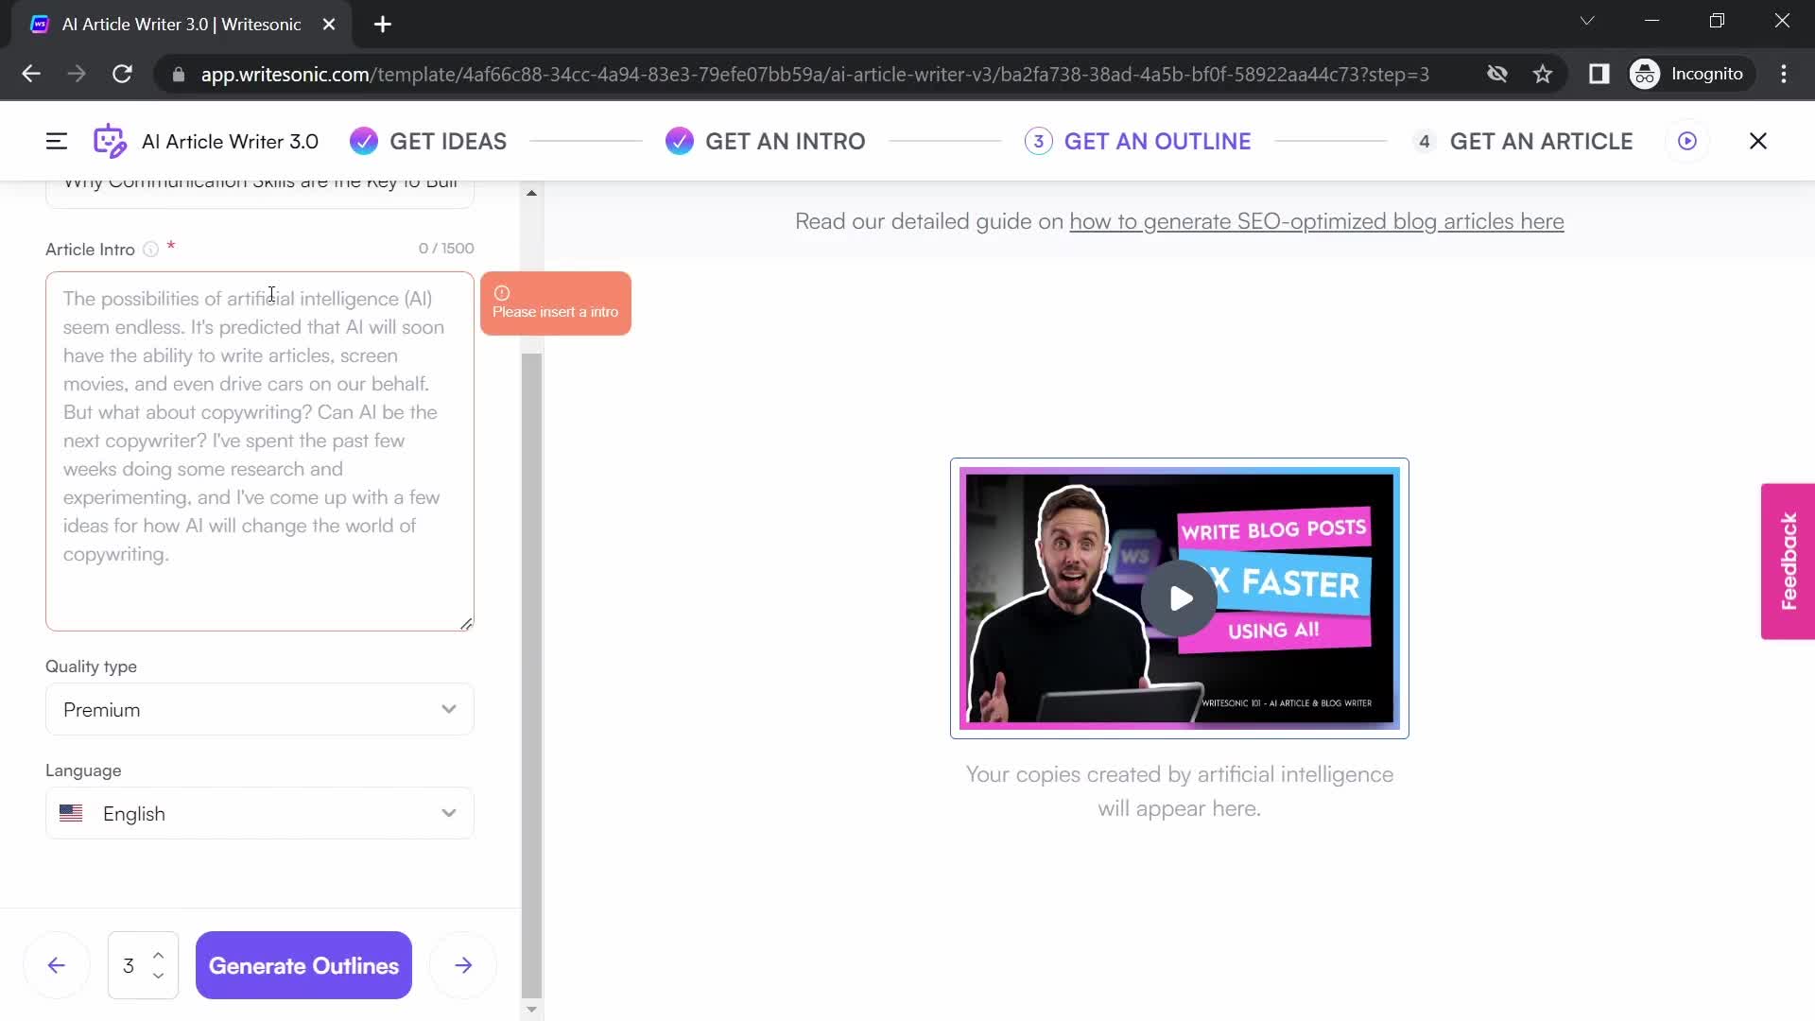This screenshot has height=1021, width=1815.
Task: Click the Article Intro text input field
Action: pyautogui.click(x=259, y=451)
